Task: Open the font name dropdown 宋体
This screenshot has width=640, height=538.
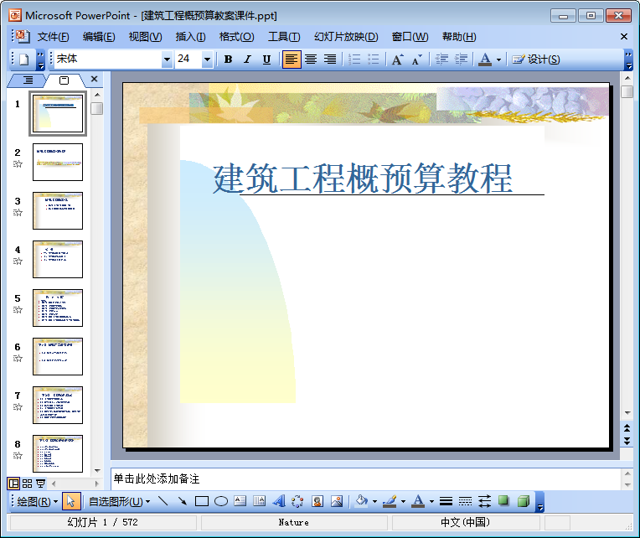Action: pyautogui.click(x=167, y=59)
